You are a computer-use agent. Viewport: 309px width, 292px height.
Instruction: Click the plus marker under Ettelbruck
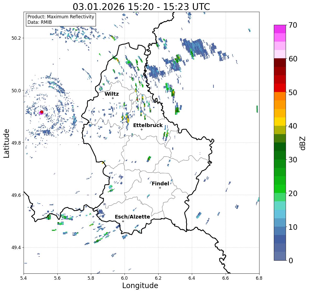(142, 129)
